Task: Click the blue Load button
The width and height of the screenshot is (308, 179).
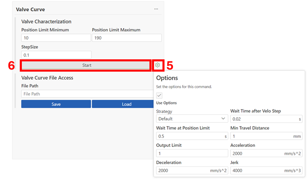Action: click(x=123, y=104)
